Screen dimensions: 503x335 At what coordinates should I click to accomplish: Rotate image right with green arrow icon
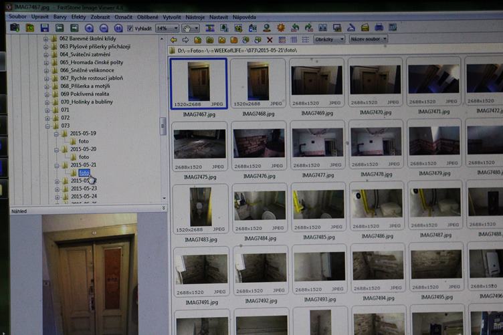click(x=308, y=27)
